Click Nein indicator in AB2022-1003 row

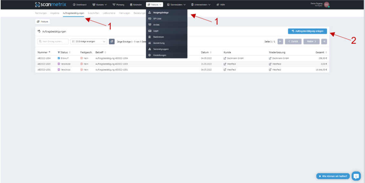click(x=84, y=64)
